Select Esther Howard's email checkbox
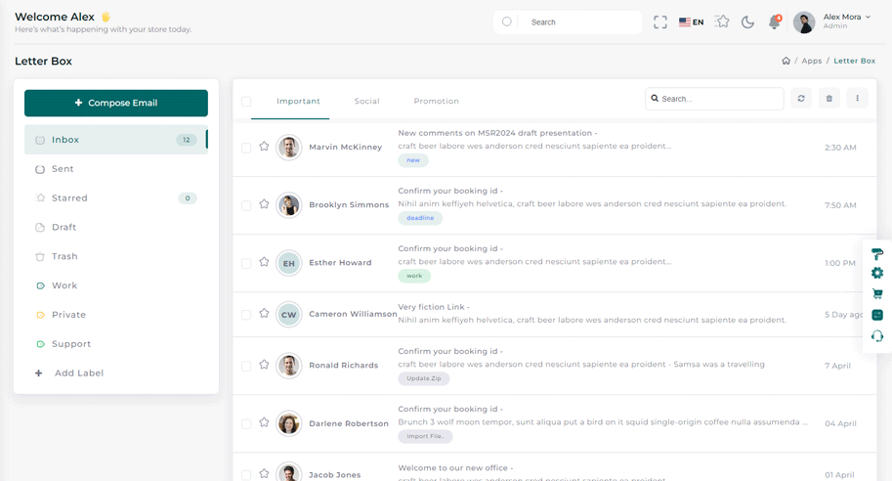 246,263
